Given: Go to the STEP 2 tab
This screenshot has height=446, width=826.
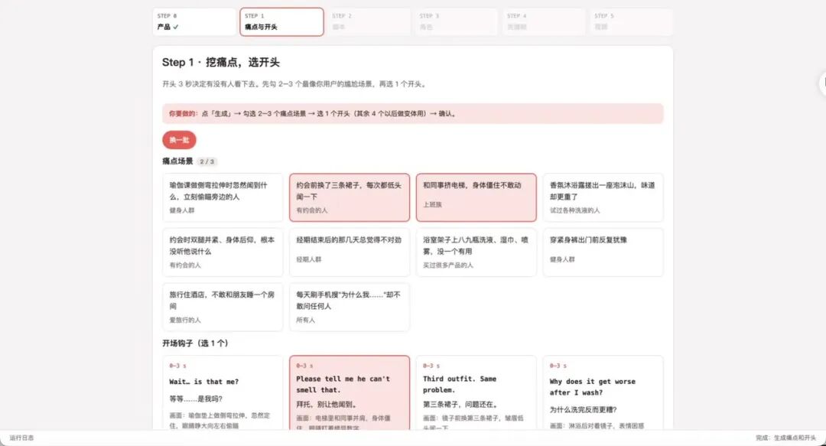Looking at the screenshot, I should pyautogui.click(x=369, y=21).
